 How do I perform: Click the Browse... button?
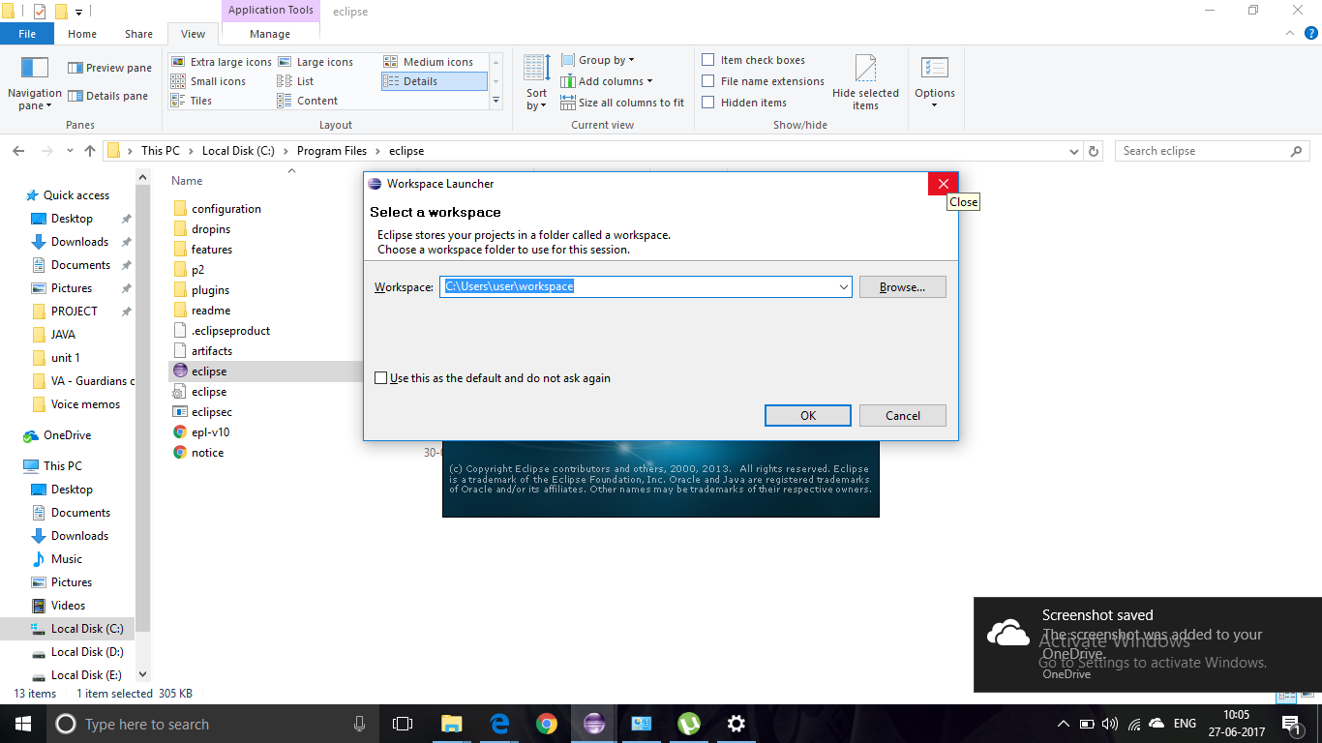click(x=902, y=287)
